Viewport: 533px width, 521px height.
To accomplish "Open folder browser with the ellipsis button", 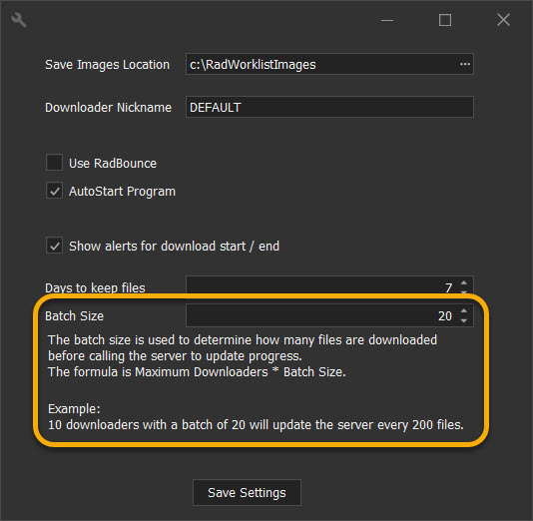I will pyautogui.click(x=465, y=64).
